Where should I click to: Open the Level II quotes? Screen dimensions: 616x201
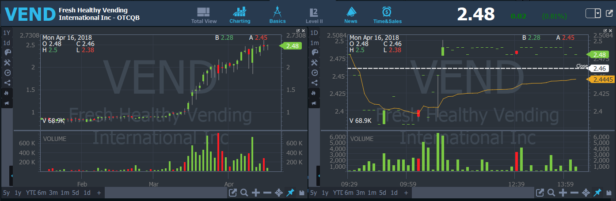[x=314, y=15]
